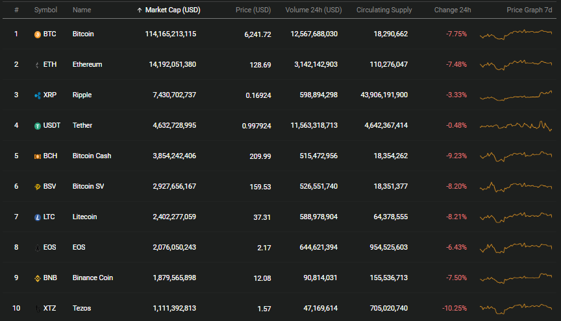Sort by Change 24h column header
This screenshot has height=321, width=561.
point(452,10)
